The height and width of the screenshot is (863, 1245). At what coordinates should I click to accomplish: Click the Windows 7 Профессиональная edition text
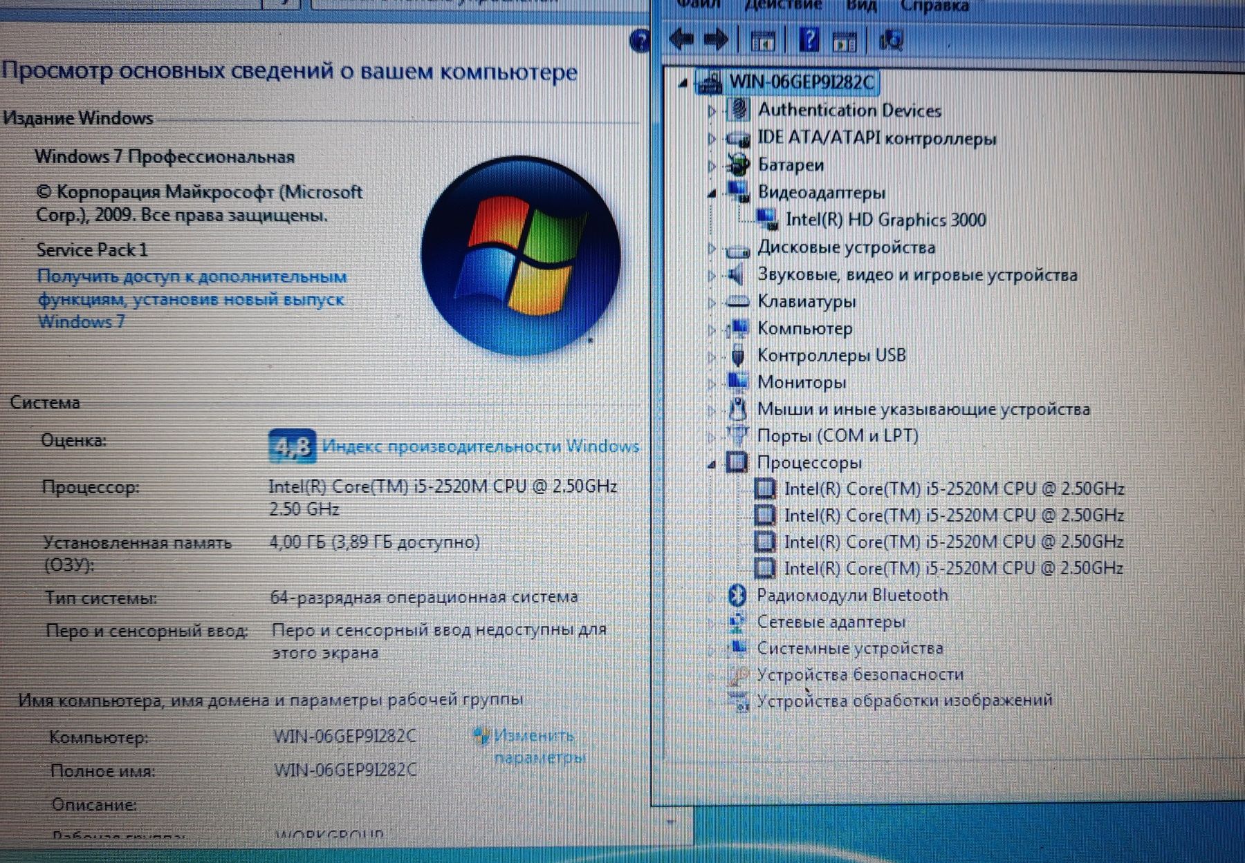165,157
